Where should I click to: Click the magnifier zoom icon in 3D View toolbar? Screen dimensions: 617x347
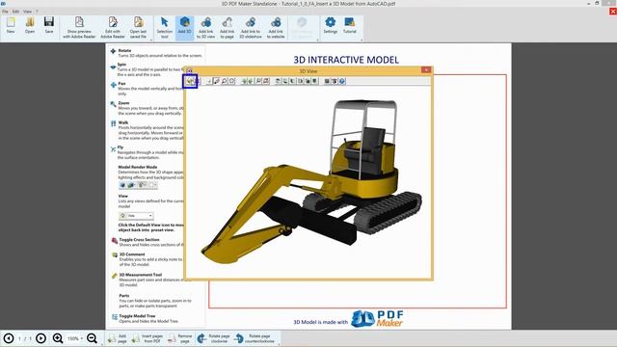[x=225, y=81]
